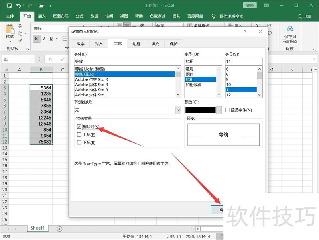The height and width of the screenshot is (240, 319).
Task: Click the 登录 login button
Action: [250, 6]
